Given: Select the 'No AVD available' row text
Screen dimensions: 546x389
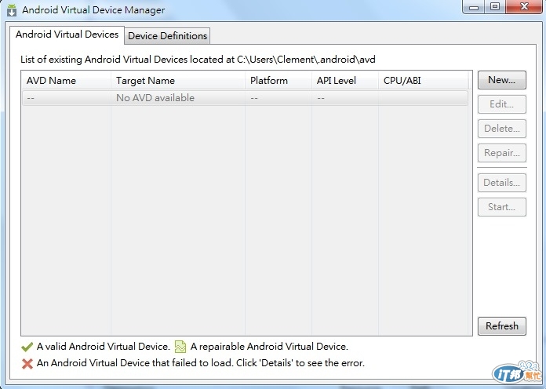Looking at the screenshot, I should coord(155,98).
